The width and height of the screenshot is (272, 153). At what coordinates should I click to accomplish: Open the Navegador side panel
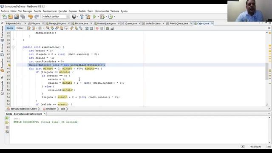(x=2, y=88)
